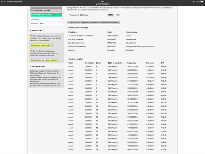
Task: Click power value -3,6 dBmV
Action: [150, 121]
